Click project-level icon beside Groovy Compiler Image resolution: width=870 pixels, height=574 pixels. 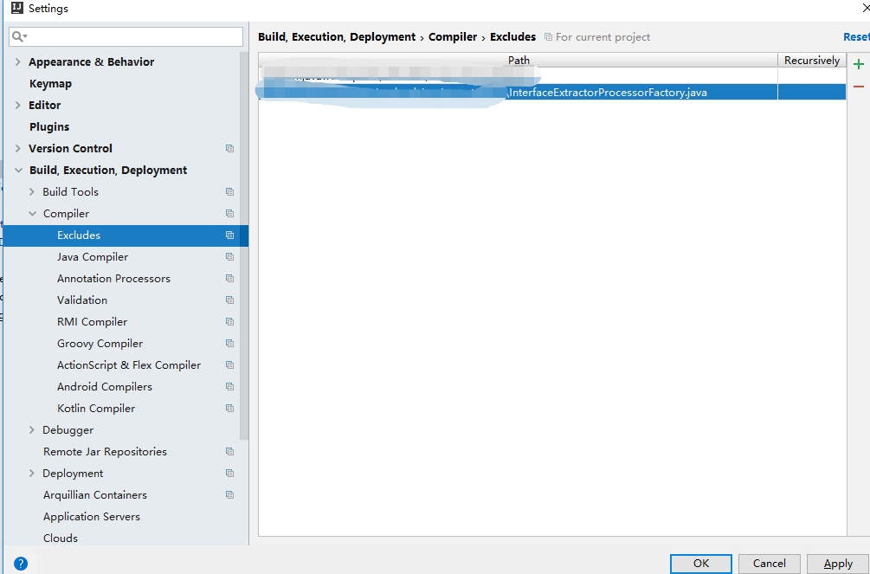coord(229,344)
